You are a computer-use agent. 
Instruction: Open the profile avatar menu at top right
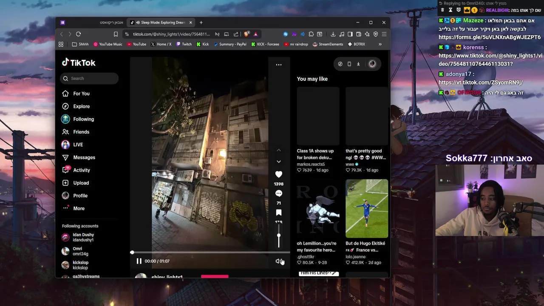(372, 64)
